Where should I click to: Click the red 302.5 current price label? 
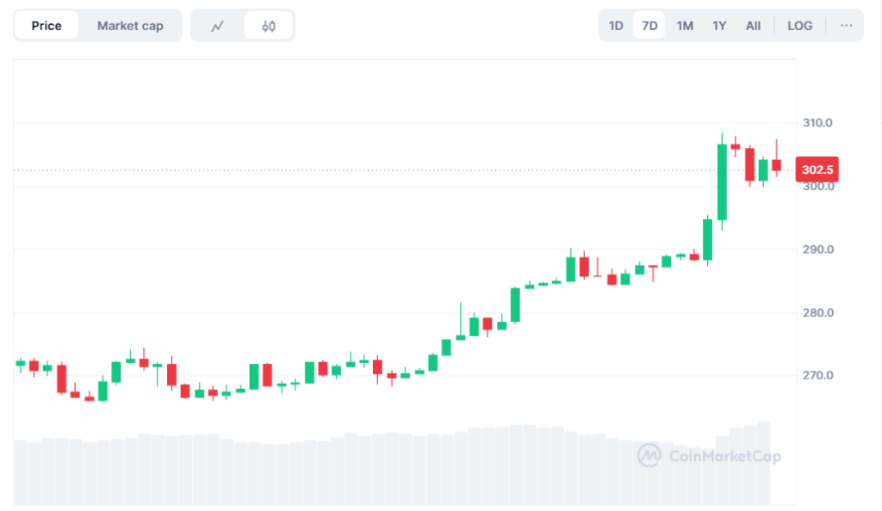click(x=816, y=169)
